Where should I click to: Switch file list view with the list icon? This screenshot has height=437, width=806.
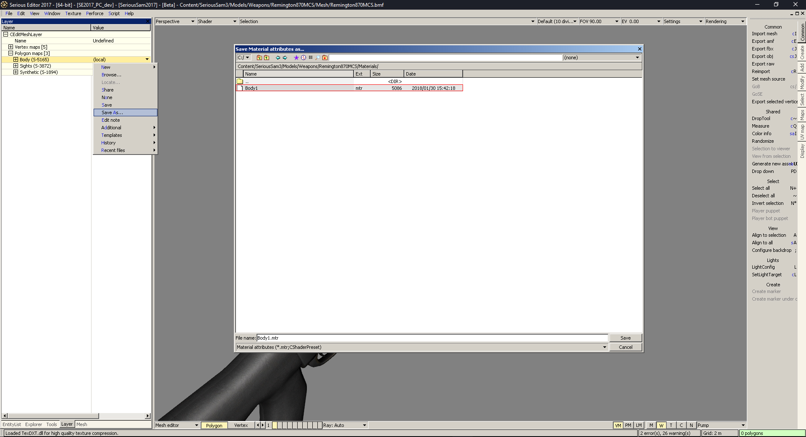(311, 58)
